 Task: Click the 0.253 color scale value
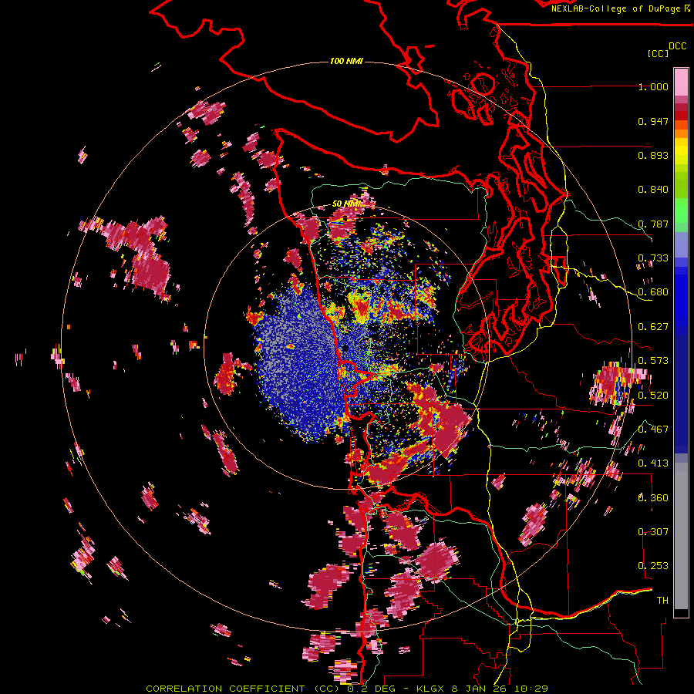tap(653, 566)
